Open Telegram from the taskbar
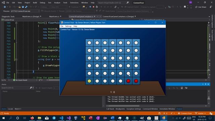Image resolution: width=215 pixels, height=121 pixels. pos(54,118)
